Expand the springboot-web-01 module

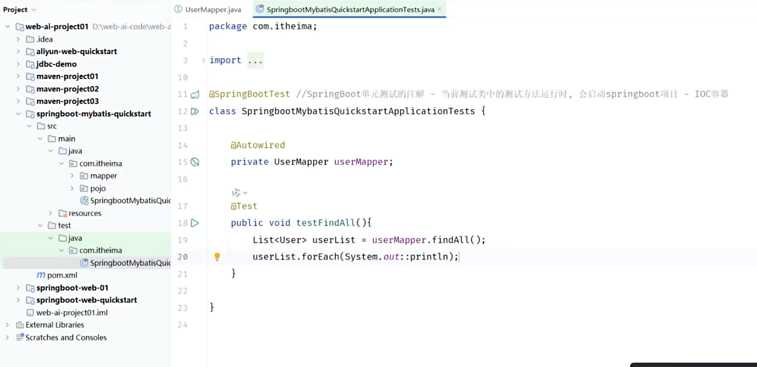18,287
